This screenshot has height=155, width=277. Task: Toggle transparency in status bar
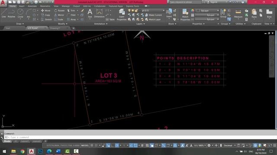point(147,146)
